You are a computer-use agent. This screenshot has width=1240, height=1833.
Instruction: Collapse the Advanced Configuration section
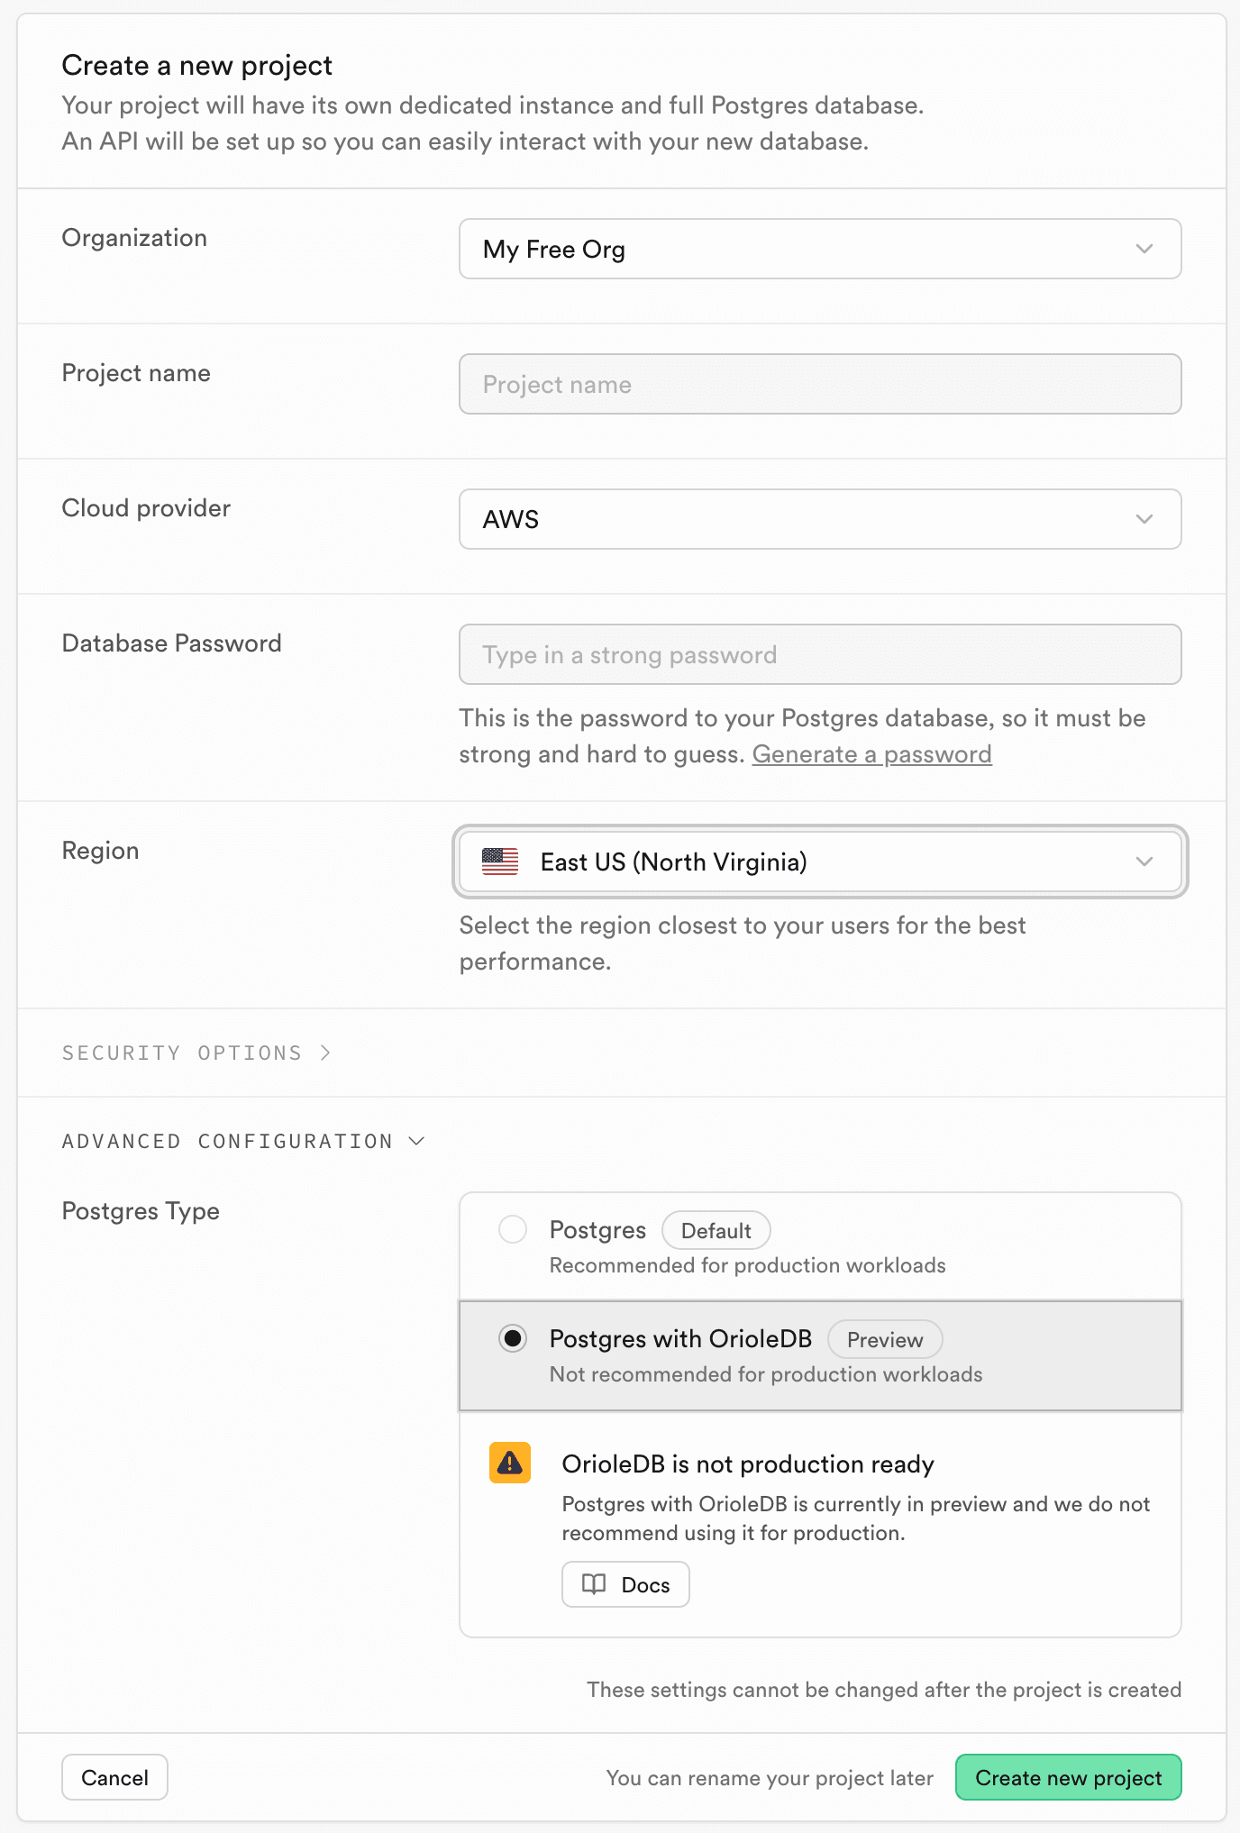243,1140
